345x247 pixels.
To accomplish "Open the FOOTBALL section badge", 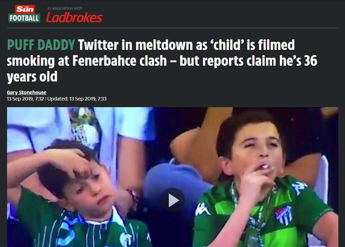I will (24, 18).
